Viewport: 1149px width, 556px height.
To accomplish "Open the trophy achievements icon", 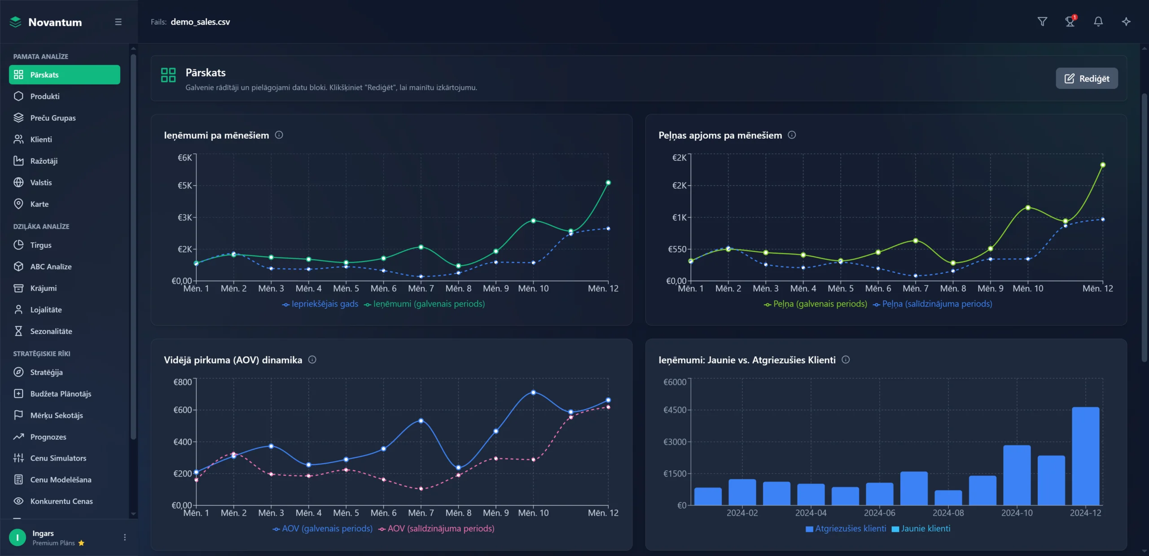I will pyautogui.click(x=1070, y=22).
